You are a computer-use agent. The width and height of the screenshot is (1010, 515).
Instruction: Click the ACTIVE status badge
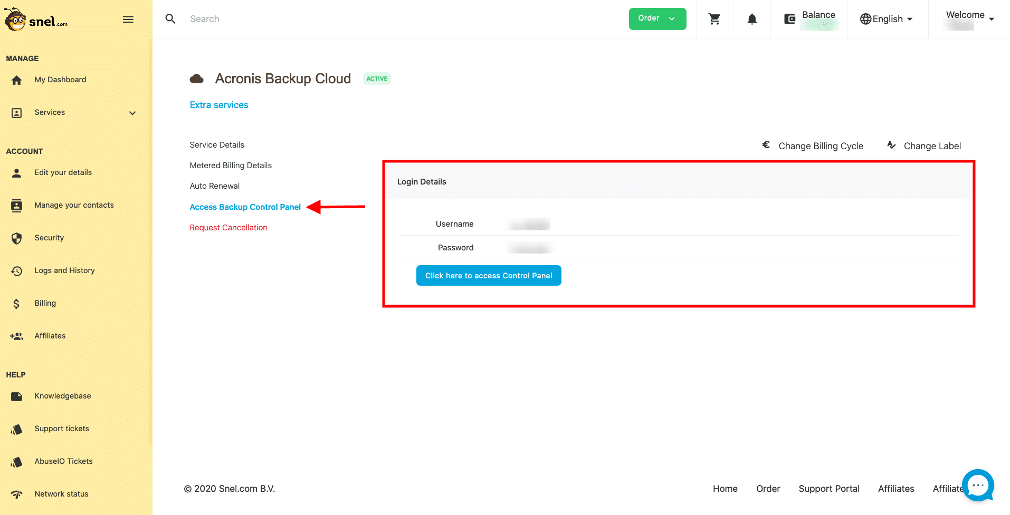(377, 79)
